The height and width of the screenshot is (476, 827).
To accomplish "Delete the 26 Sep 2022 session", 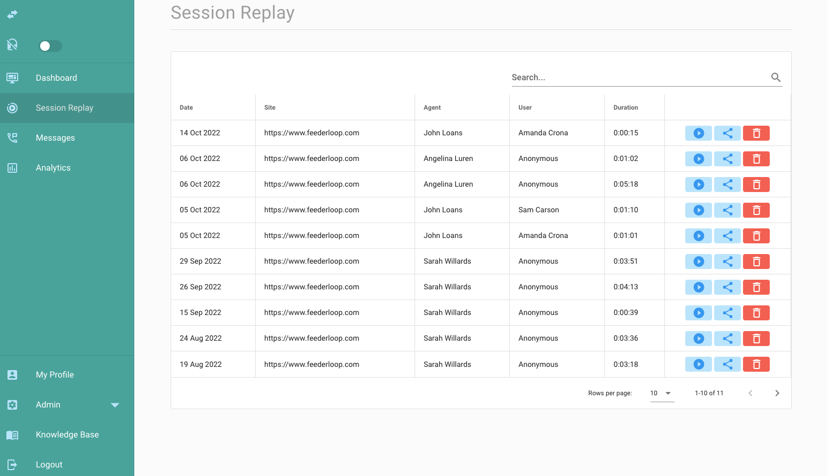I will tap(756, 287).
